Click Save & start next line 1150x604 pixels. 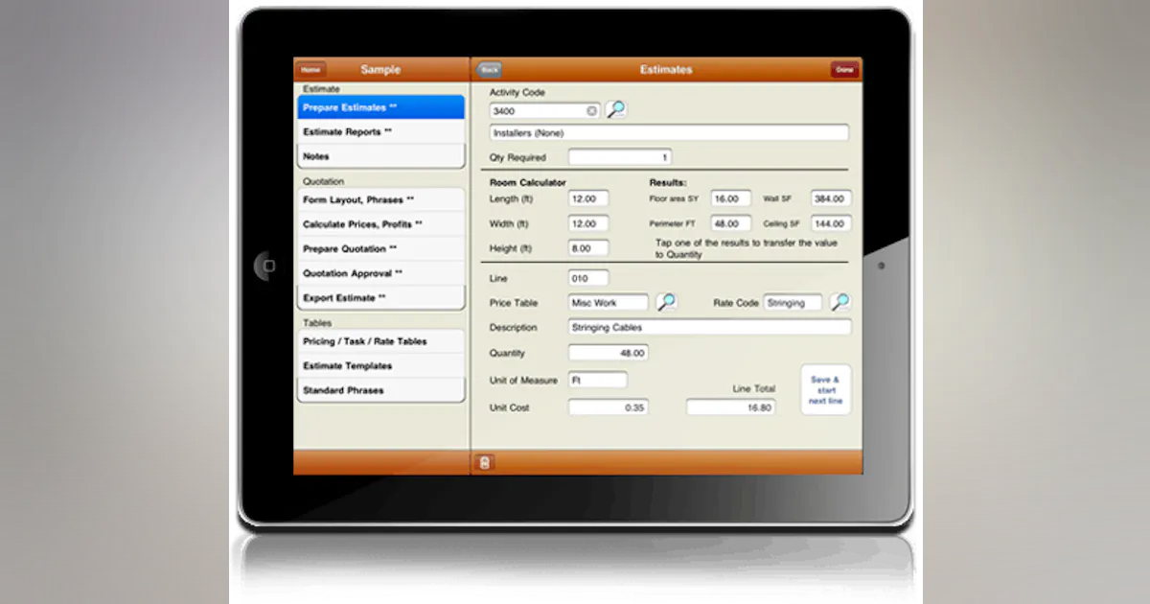pyautogui.click(x=825, y=390)
